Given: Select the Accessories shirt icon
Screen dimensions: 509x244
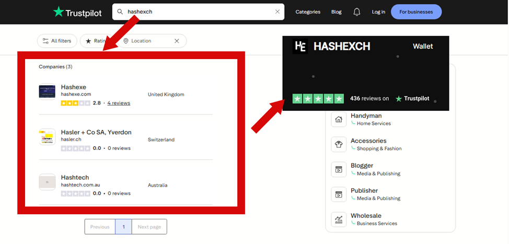Looking at the screenshot, I should pos(339,144).
